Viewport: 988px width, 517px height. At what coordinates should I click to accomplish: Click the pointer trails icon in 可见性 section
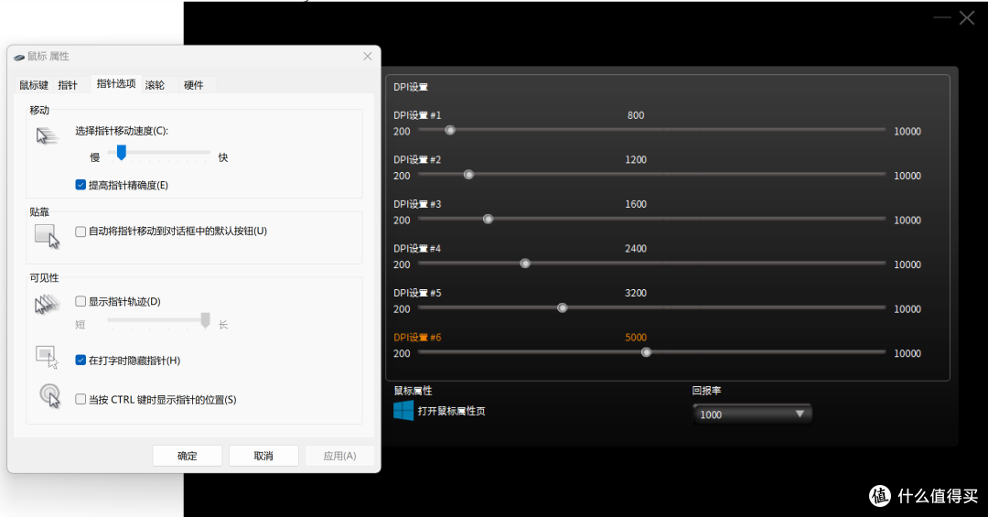(48, 305)
